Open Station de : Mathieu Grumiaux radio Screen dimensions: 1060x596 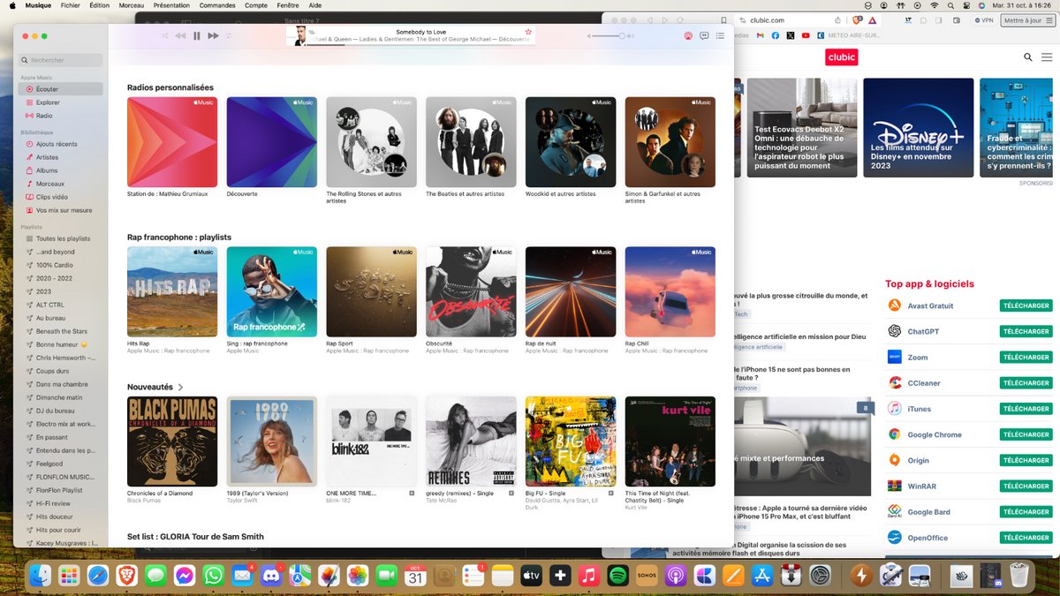pyautogui.click(x=172, y=141)
